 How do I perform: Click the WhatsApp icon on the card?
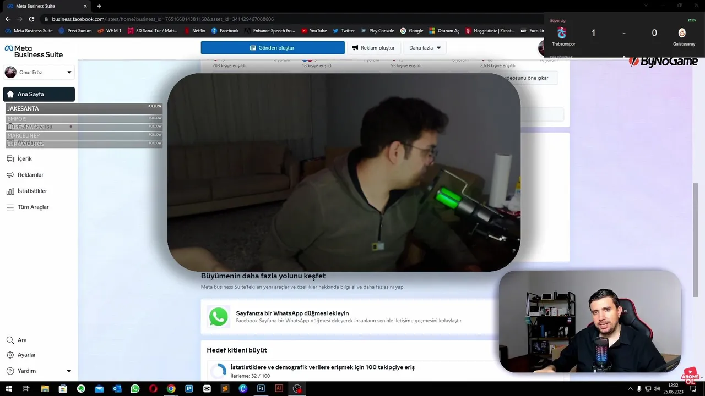(x=218, y=317)
